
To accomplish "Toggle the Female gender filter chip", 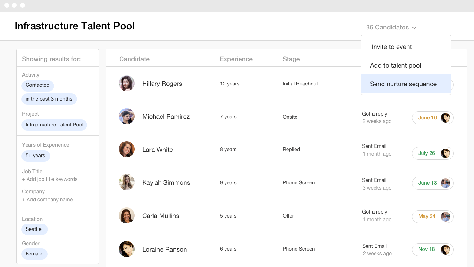I will pos(34,254).
